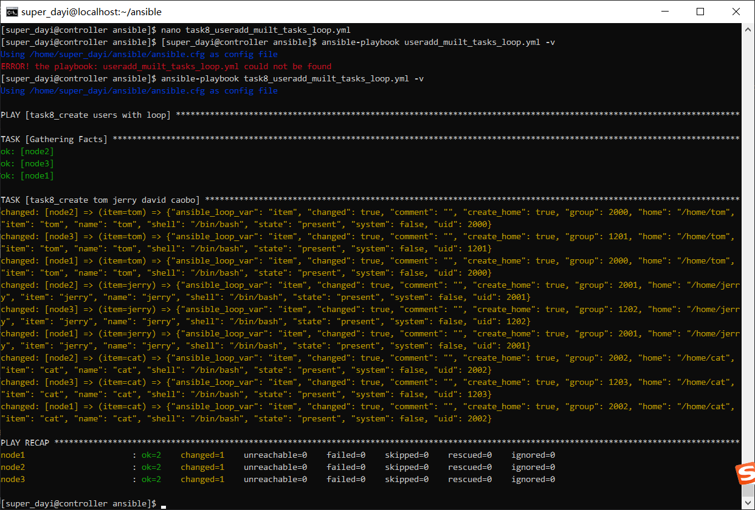Click the ansible-playbook task8_useradd_muilt_tasks_loop.yml -v command
The image size is (755, 510).
click(292, 78)
